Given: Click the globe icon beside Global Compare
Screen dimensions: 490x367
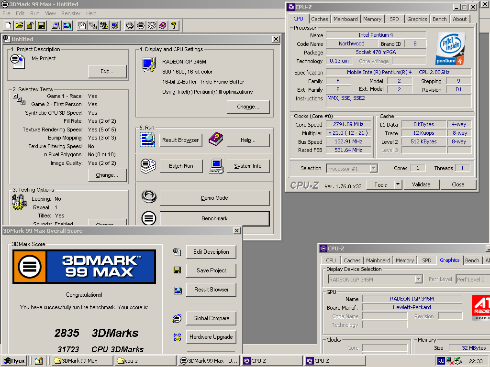Looking at the screenshot, I should (177, 318).
